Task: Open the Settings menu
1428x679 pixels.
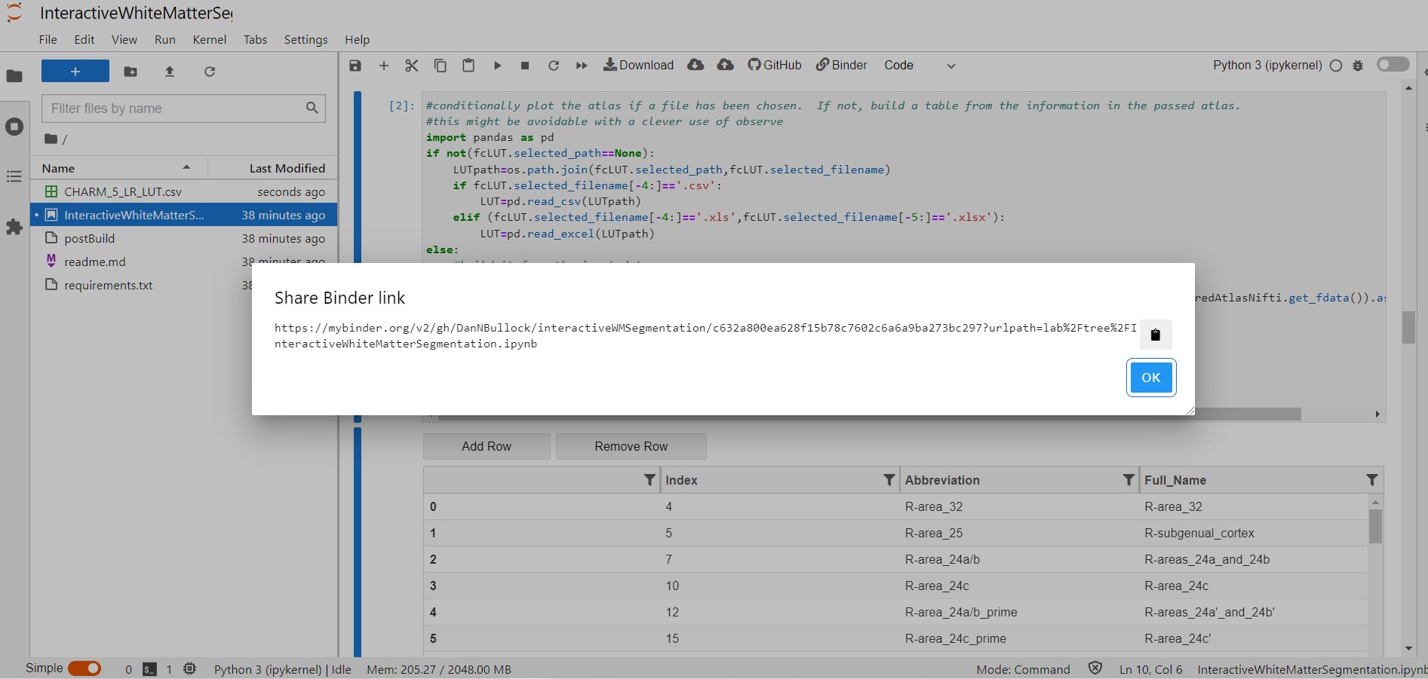Action: pyautogui.click(x=306, y=39)
